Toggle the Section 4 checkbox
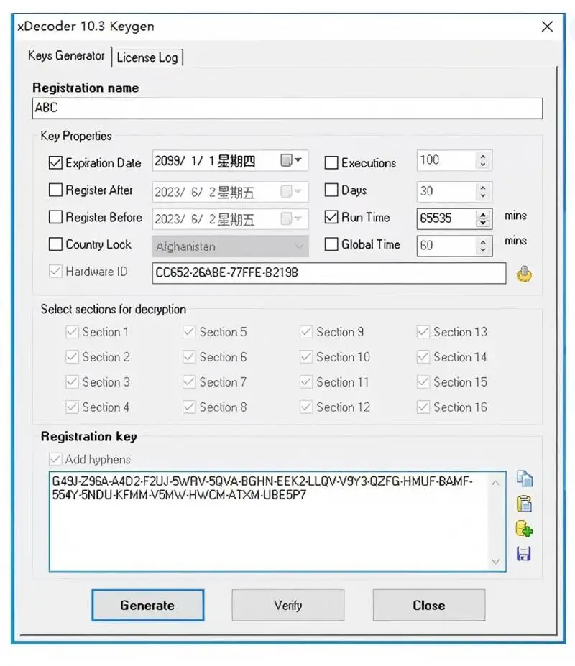575x666 pixels. coord(73,407)
